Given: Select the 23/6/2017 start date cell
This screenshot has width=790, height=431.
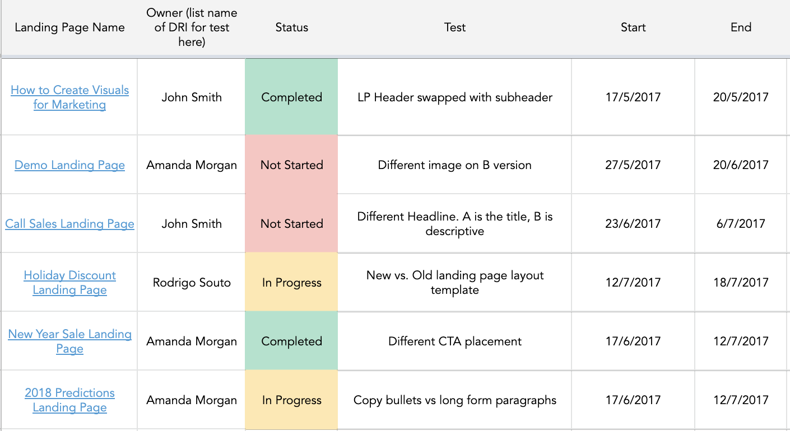Looking at the screenshot, I should (x=633, y=224).
